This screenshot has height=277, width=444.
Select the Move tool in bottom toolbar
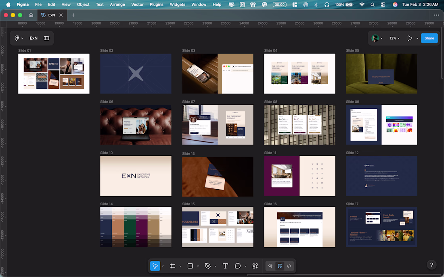tap(155, 266)
